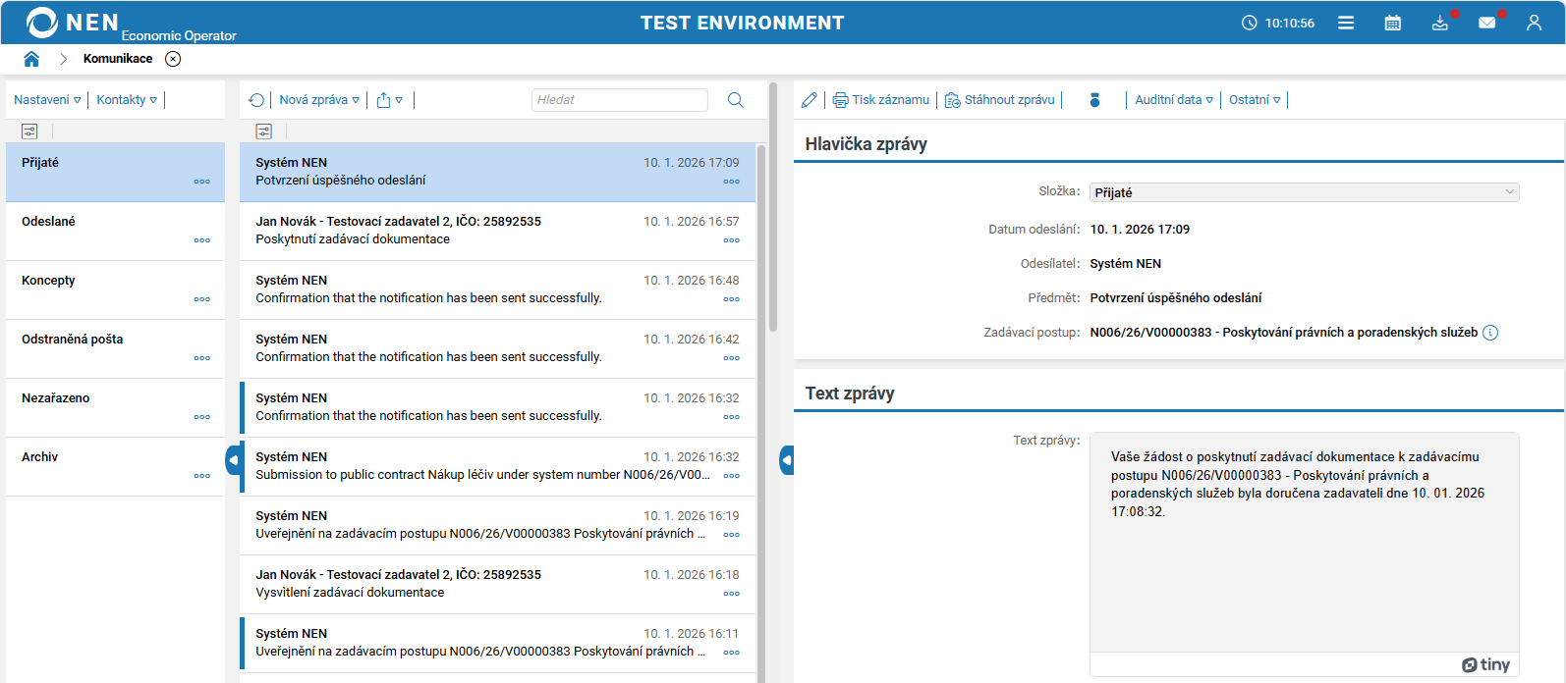Image resolution: width=1566 pixels, height=683 pixels.
Task: Open downloads icon with red badge
Action: click(1440, 23)
